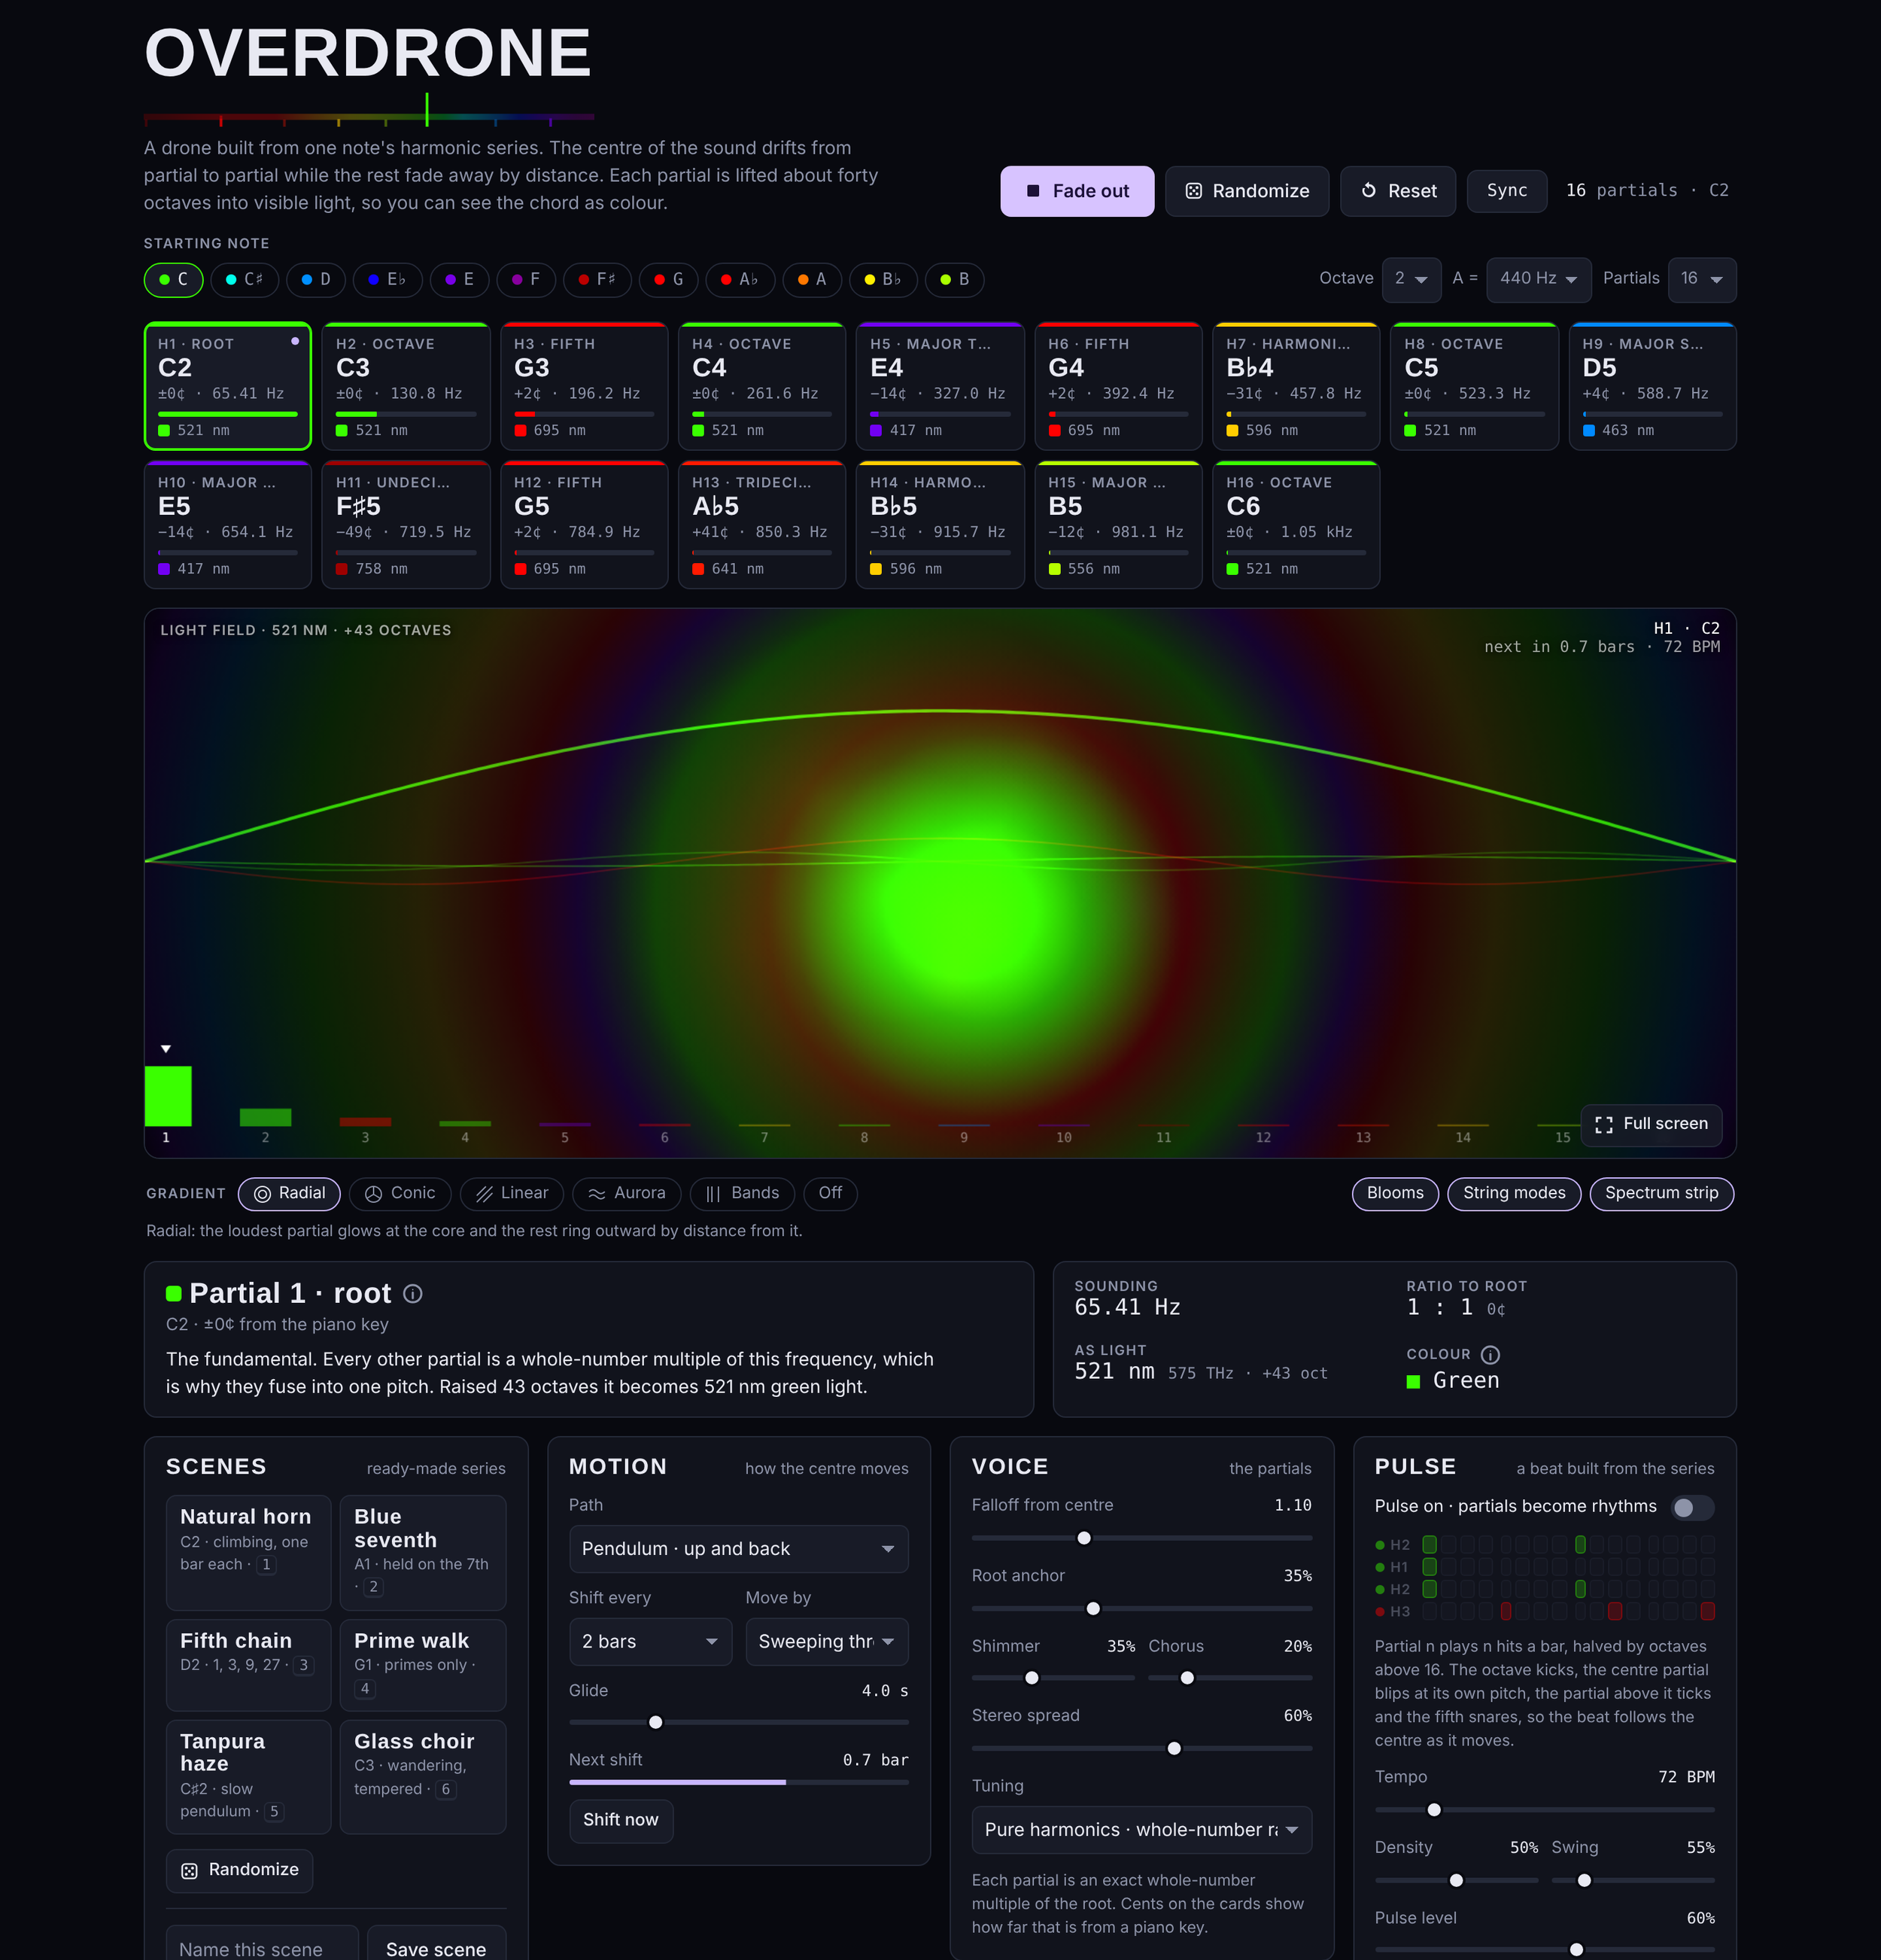Click the Radial gradient target icon

click(x=263, y=1194)
